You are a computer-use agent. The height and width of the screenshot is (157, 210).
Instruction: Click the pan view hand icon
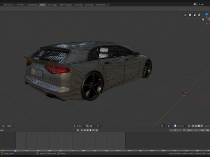point(194,15)
